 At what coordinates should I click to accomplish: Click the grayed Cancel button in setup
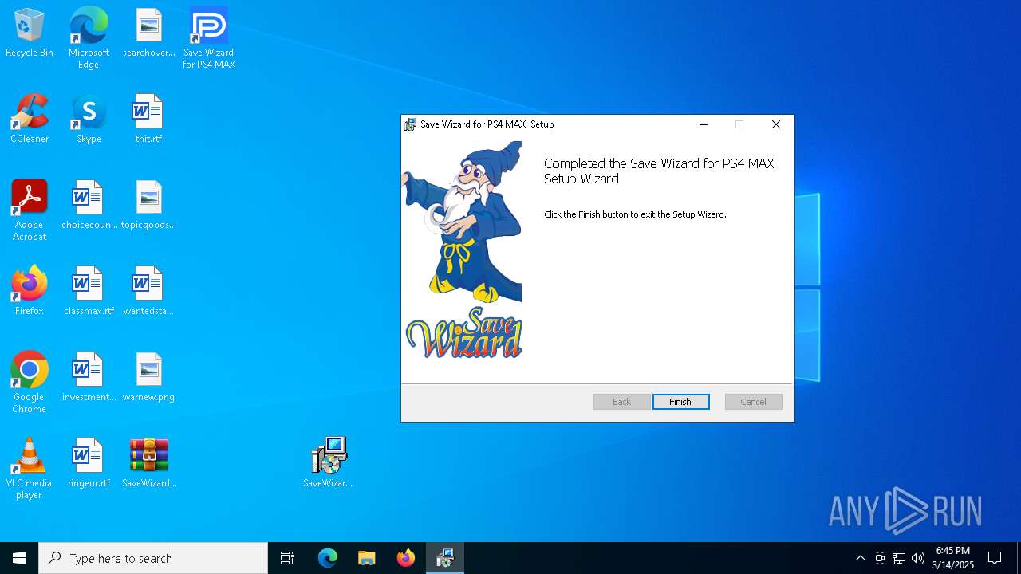pyautogui.click(x=753, y=402)
